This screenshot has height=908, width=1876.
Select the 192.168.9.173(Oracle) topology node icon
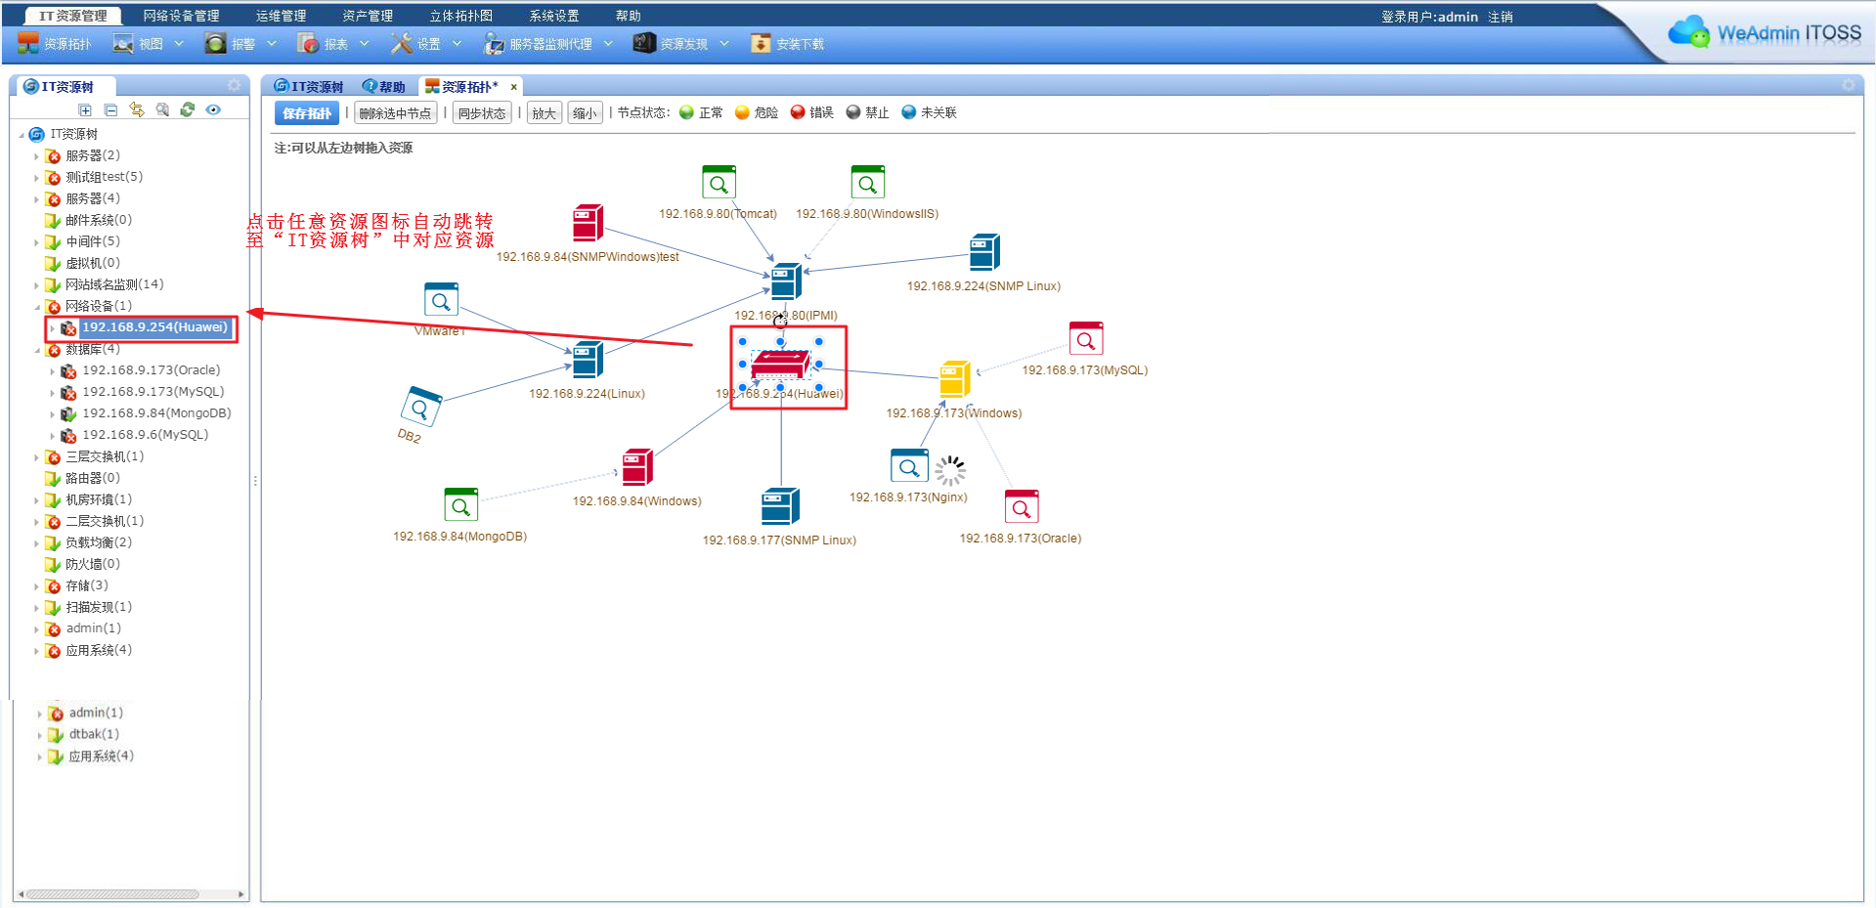click(1022, 507)
